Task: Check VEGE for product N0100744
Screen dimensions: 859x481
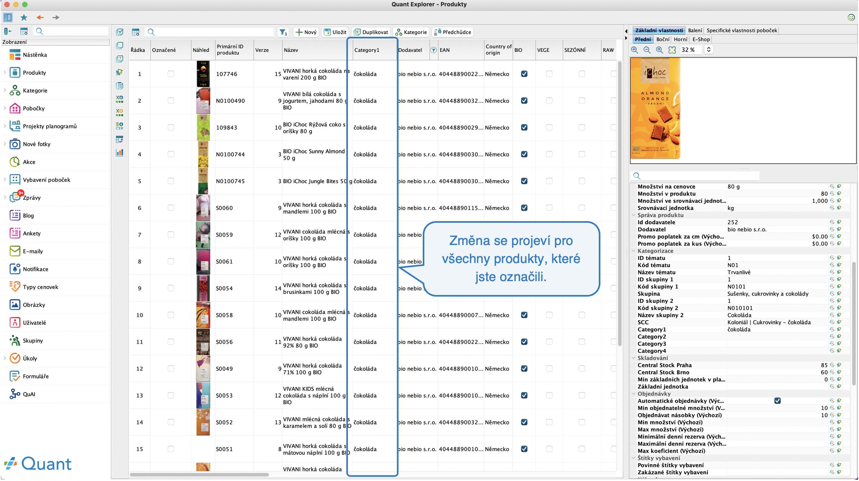Action: coord(549,154)
